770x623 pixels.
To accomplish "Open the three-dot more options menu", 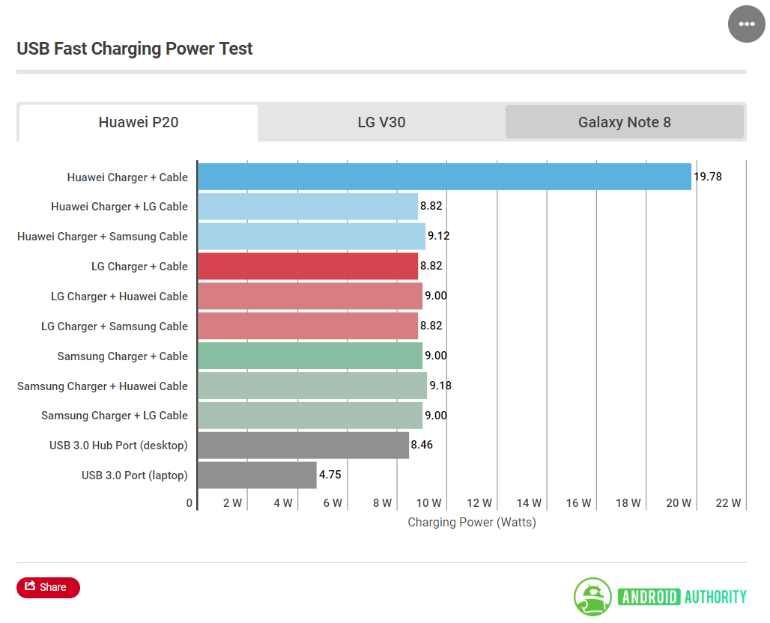I will [x=747, y=24].
